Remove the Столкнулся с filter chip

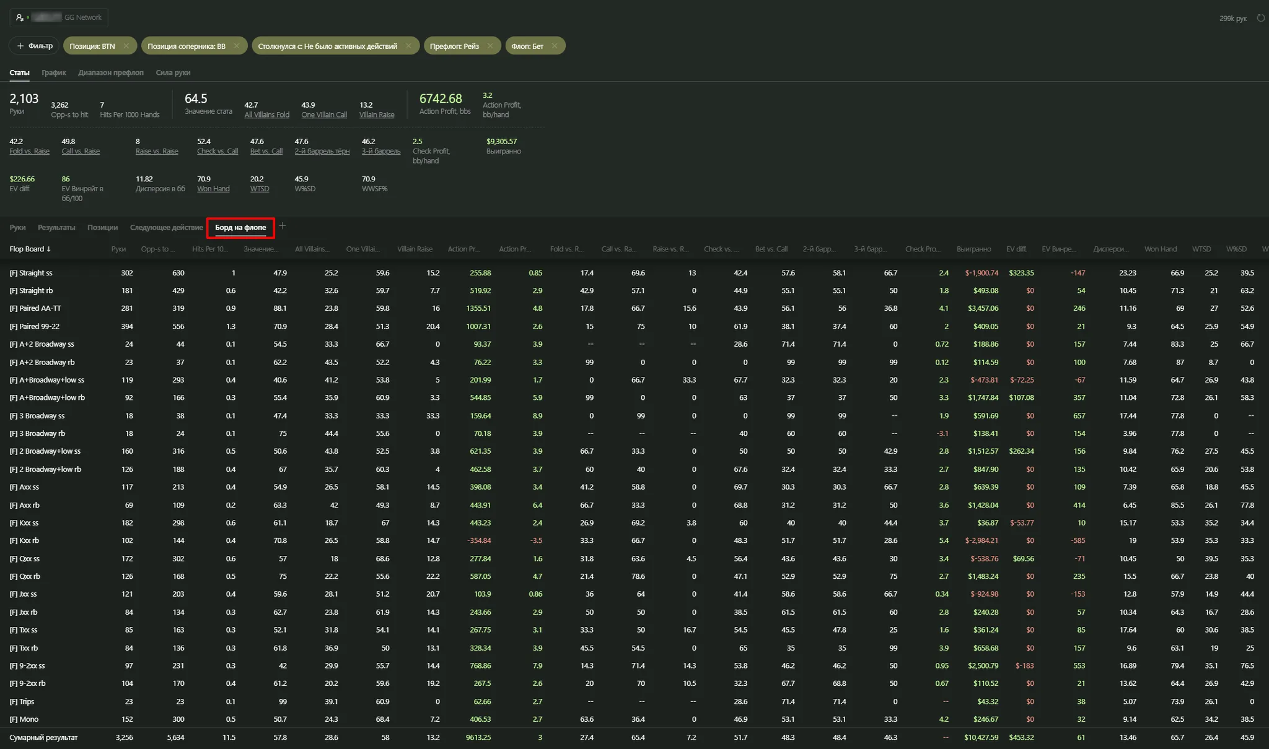click(x=408, y=46)
